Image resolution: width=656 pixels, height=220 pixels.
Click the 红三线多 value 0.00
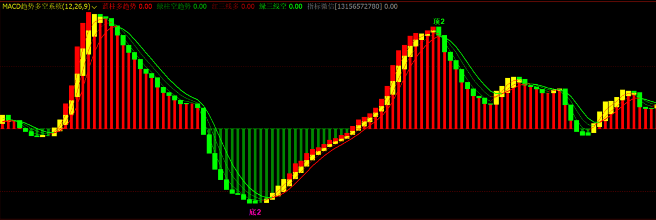tap(248, 6)
